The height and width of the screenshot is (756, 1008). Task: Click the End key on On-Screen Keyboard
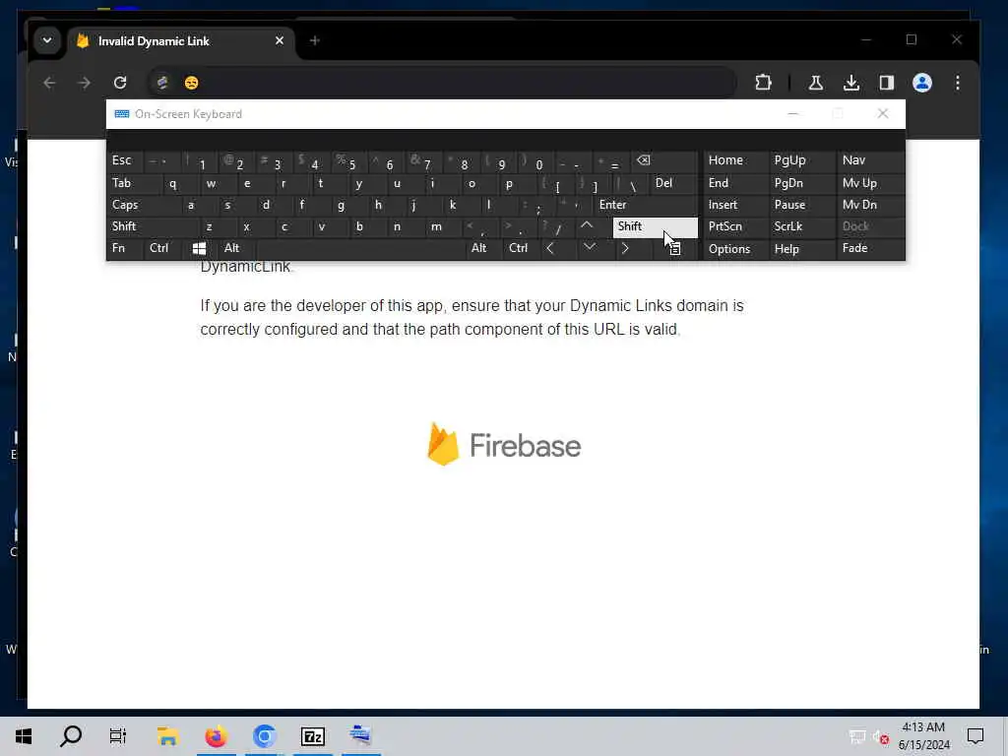pos(735,183)
